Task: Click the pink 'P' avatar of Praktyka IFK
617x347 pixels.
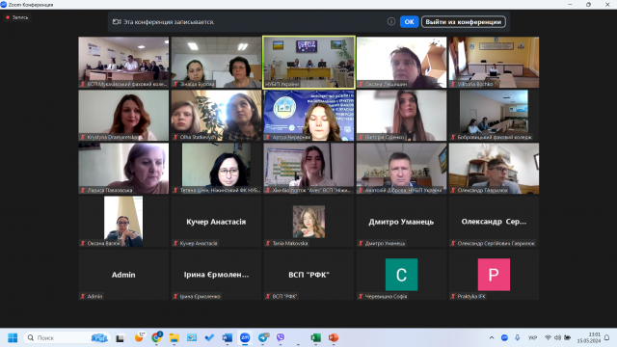Action: [494, 275]
